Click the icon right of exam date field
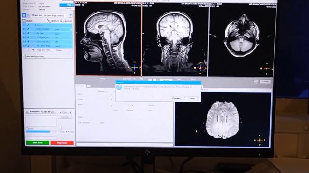Screen dimensions: 309x173 [x=70, y=15]
